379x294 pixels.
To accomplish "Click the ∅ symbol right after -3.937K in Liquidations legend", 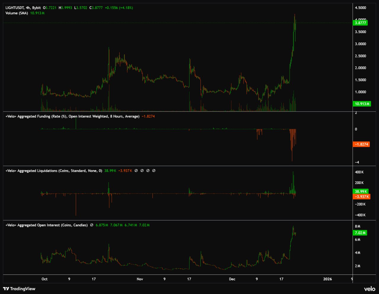I will tap(136, 171).
